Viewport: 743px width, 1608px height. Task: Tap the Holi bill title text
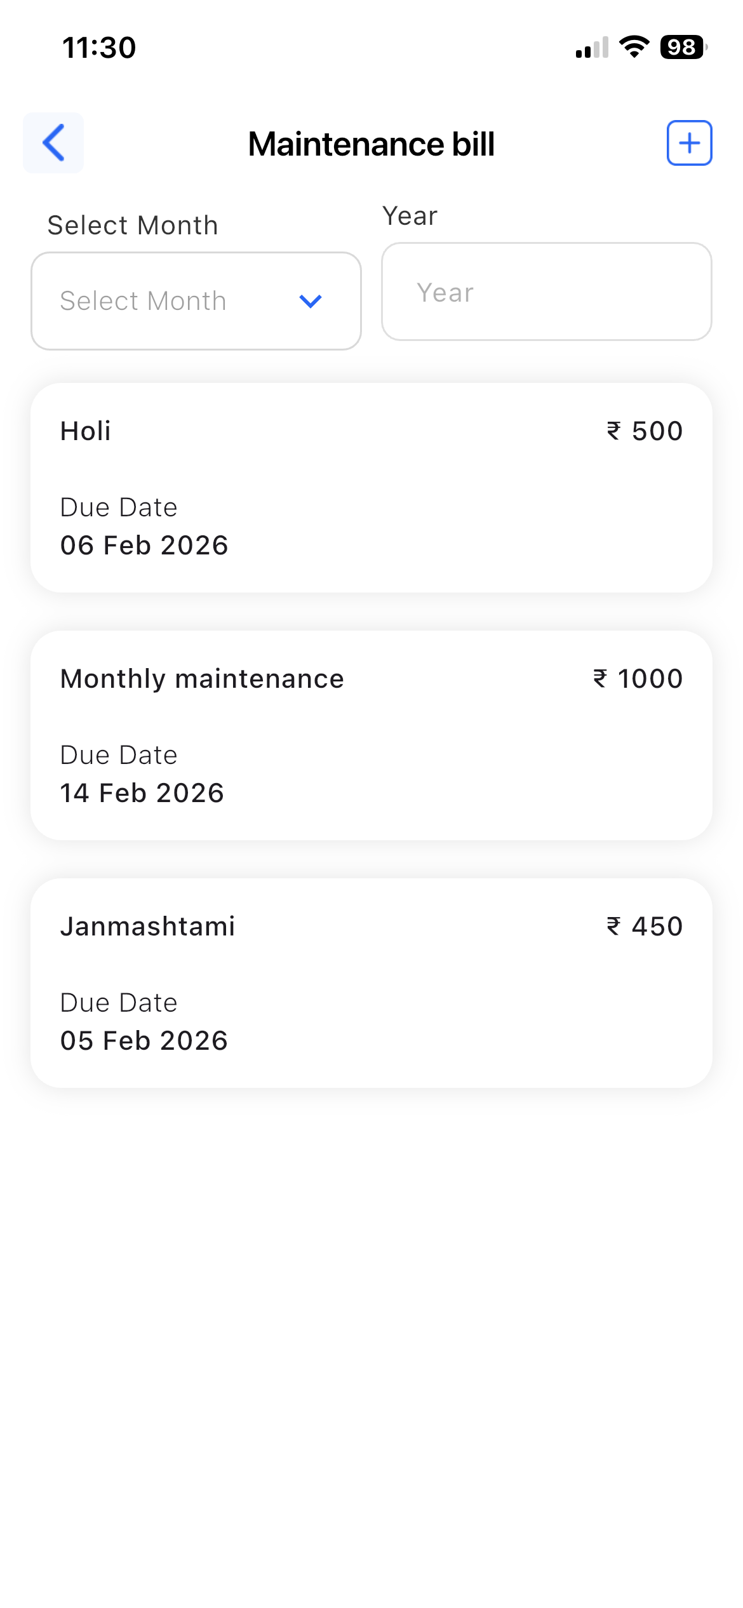pos(86,431)
